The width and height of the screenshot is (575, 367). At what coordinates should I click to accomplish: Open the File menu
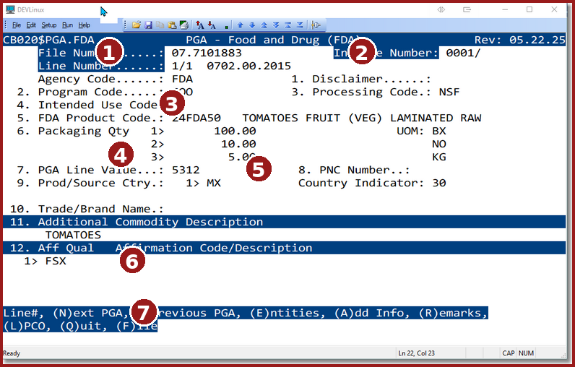tap(16, 25)
